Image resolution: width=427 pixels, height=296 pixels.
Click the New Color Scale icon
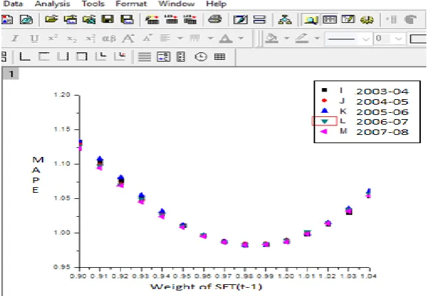181,56
